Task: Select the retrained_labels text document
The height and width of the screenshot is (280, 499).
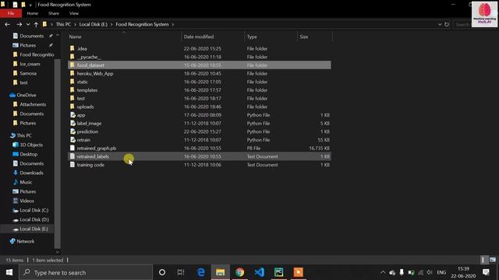Action: click(200, 156)
